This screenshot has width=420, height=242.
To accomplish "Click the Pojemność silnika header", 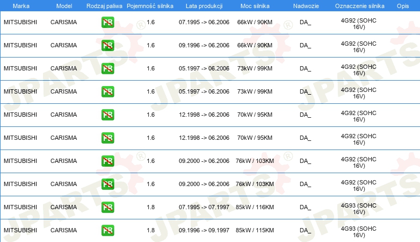I will click(150, 6).
